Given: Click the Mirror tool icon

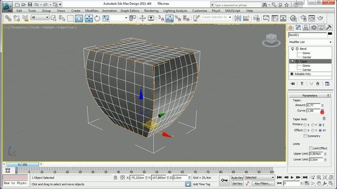Looking at the screenshot, I should point(237,18).
